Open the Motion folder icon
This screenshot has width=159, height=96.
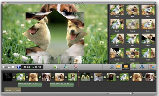(x=118, y=66)
